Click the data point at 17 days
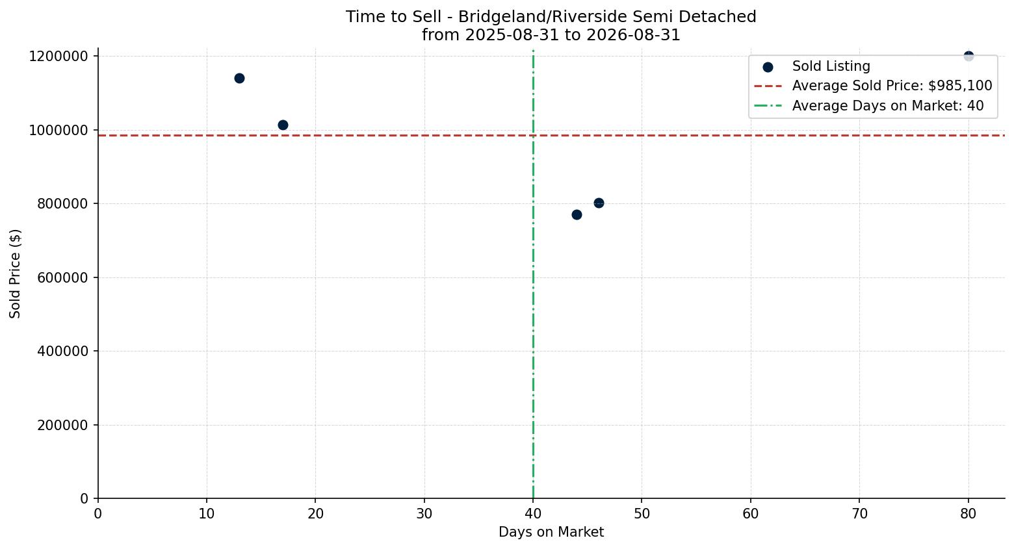 tap(283, 125)
